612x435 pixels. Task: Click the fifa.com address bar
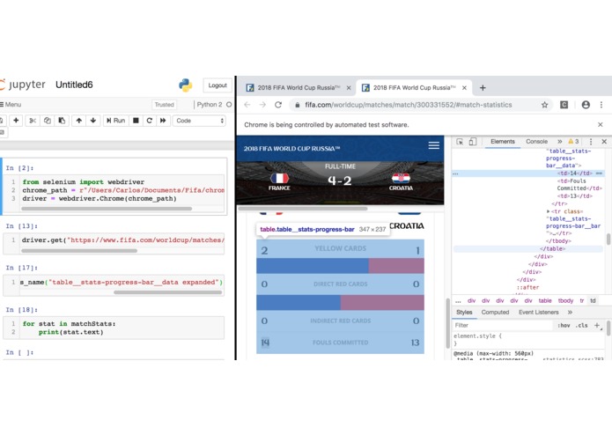pyautogui.click(x=409, y=105)
